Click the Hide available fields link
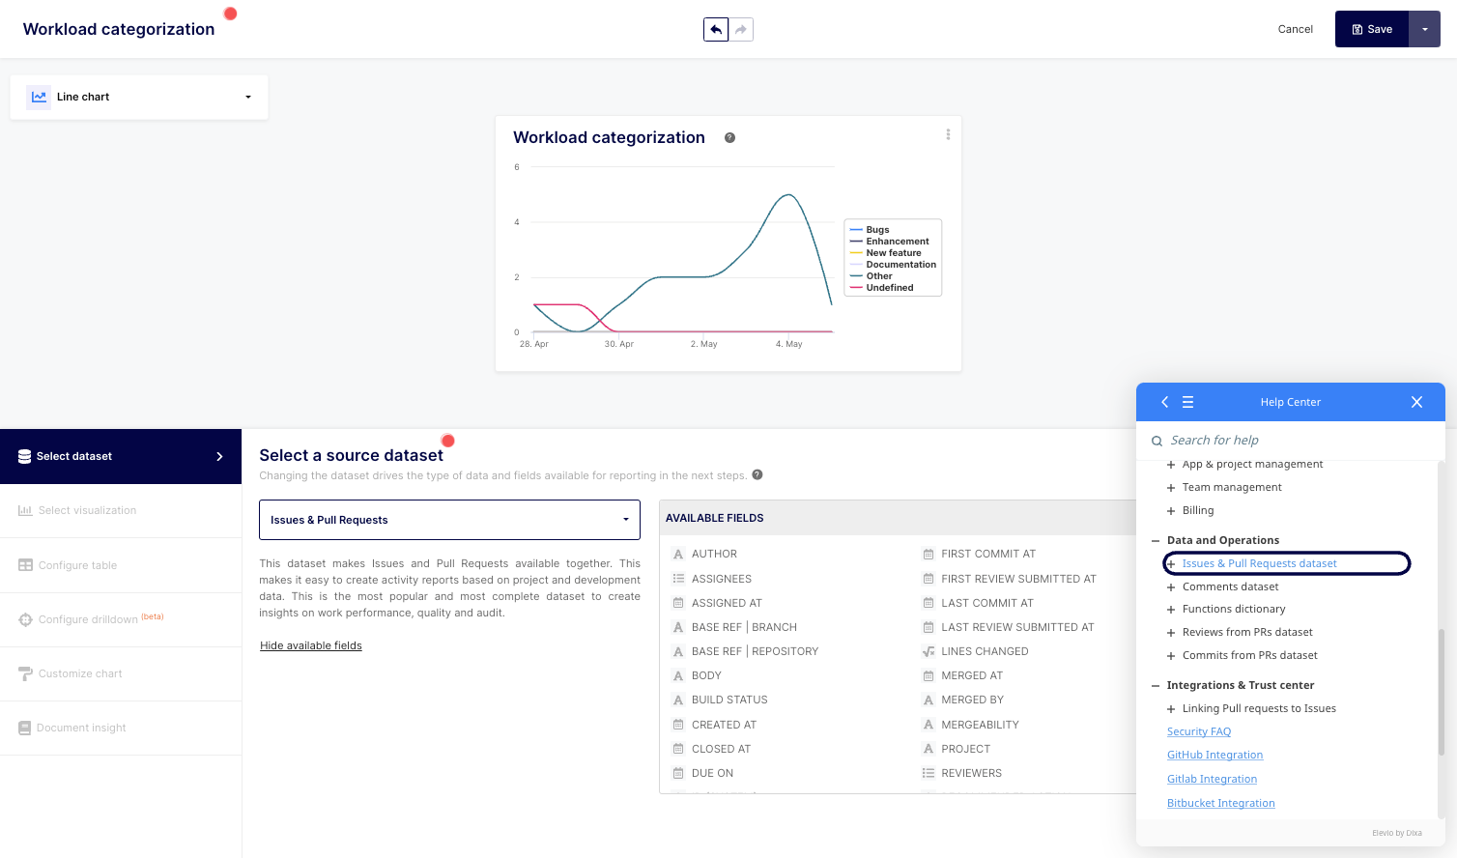Screen dimensions: 1457x858 [x=311, y=645]
